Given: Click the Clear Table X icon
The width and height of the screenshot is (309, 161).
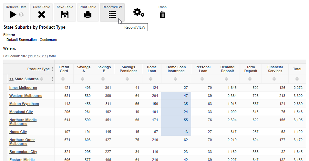Looking at the screenshot, I should pyautogui.click(x=41, y=14).
